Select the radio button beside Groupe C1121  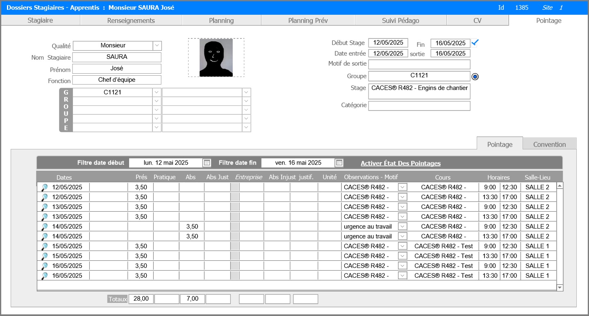[475, 77]
